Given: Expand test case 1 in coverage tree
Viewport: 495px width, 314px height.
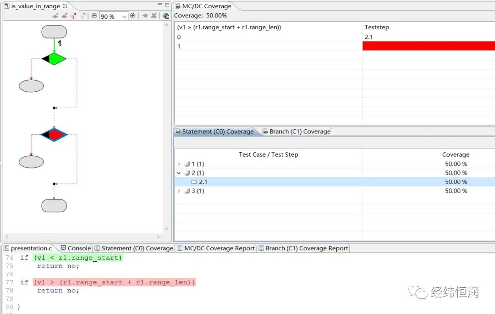Looking at the screenshot, I should (x=179, y=164).
